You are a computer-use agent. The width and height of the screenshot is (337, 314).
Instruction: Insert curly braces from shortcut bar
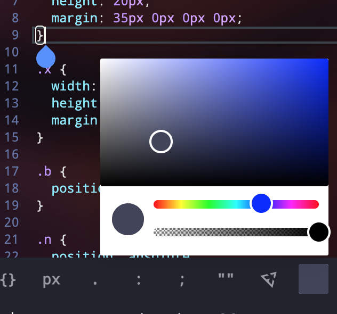(x=8, y=280)
